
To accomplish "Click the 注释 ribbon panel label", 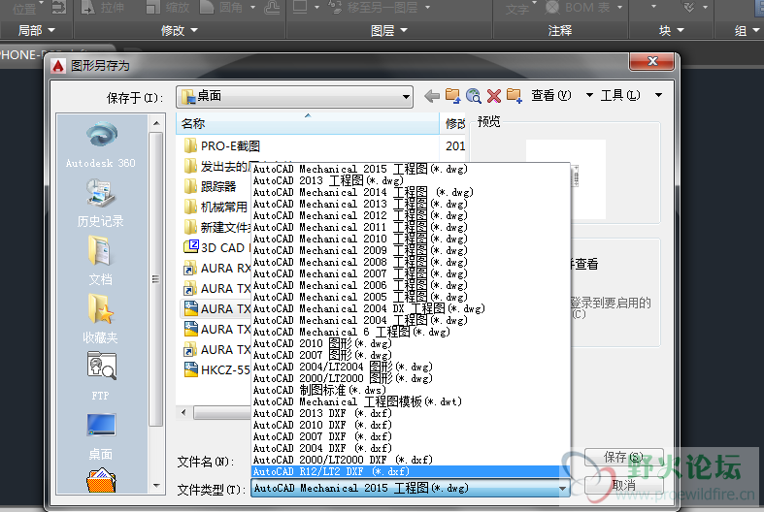I will (560, 30).
